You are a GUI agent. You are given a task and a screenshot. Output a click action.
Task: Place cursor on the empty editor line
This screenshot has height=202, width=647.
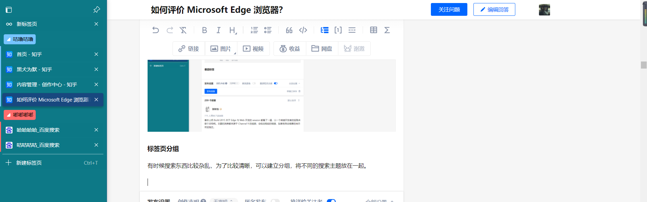click(271, 182)
